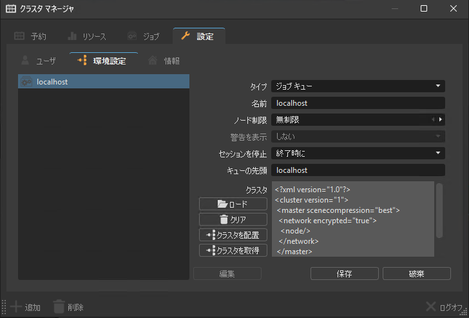Click the XML line <master scenecompression="best">
Screen dimensions: 469x318
[338, 210]
